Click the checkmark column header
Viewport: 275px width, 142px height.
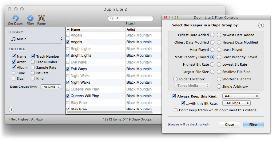click(68, 29)
